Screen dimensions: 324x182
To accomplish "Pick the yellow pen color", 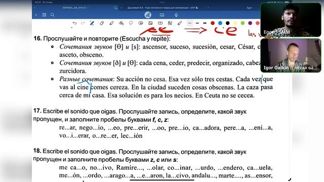I will pos(235,23).
